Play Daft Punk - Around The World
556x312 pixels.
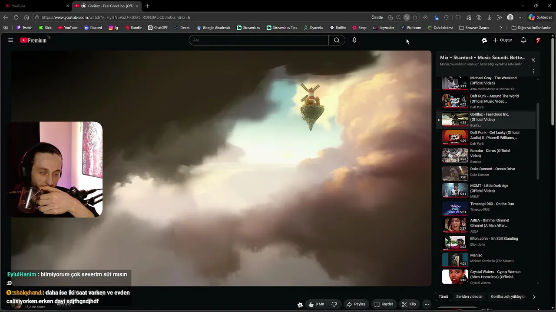click(x=486, y=101)
